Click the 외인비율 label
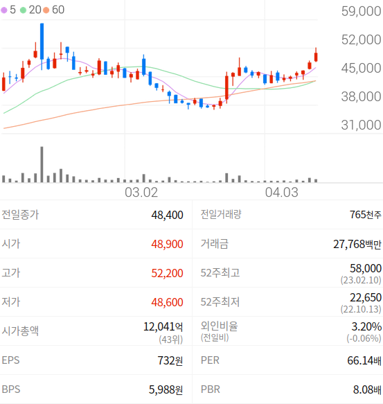The height and width of the screenshot is (404, 383). click(219, 326)
